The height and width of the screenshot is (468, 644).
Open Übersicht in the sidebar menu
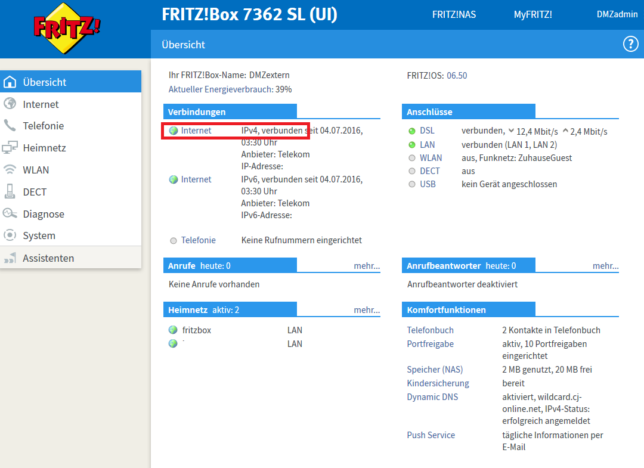click(x=70, y=82)
